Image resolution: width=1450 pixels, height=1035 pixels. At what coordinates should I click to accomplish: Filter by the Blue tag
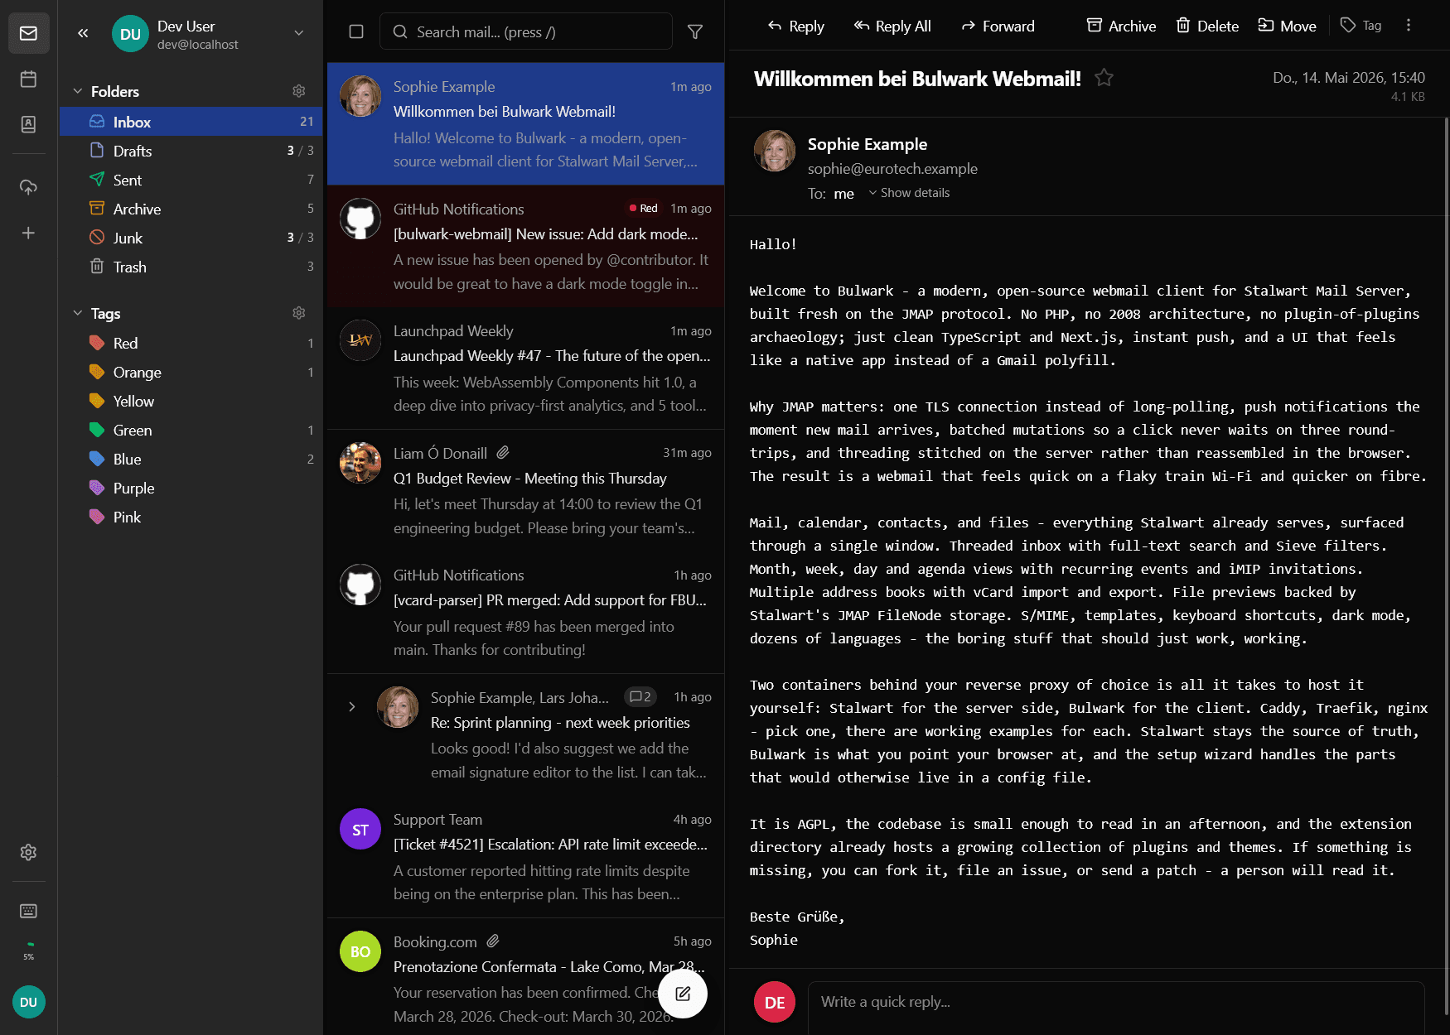click(191, 459)
